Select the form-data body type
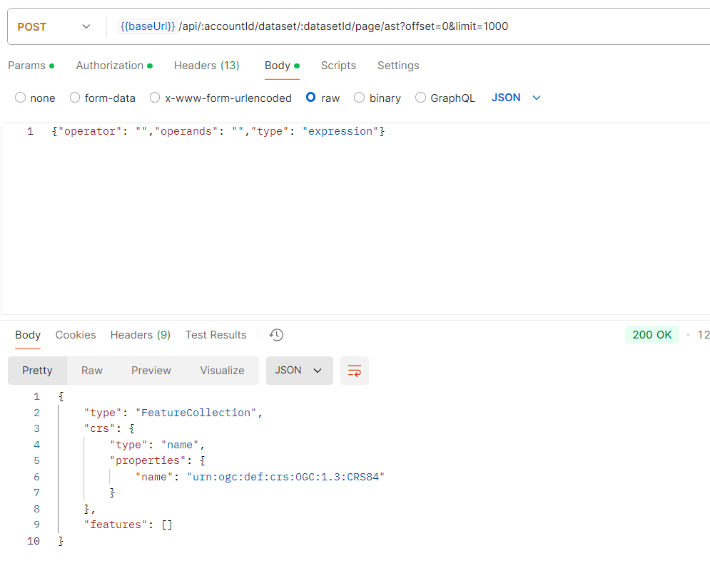The height and width of the screenshot is (578, 710). point(75,98)
